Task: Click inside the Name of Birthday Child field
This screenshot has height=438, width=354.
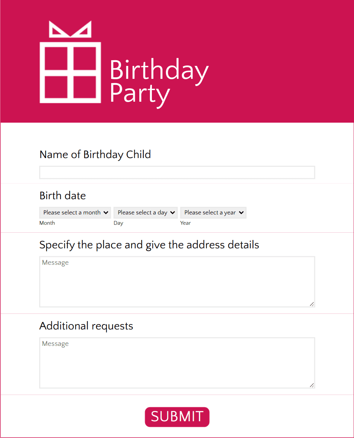Action: point(177,172)
